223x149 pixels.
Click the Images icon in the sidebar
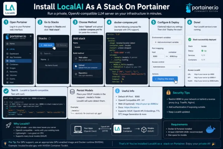[x=7, y=68]
